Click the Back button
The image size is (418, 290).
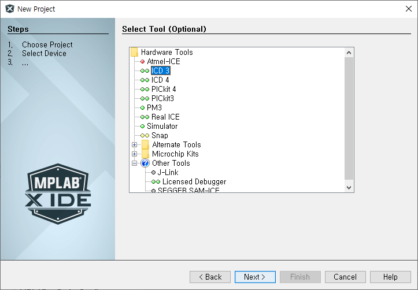(210, 277)
